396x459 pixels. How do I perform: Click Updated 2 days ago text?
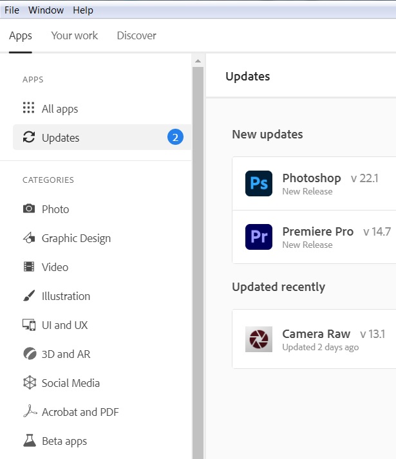321,348
